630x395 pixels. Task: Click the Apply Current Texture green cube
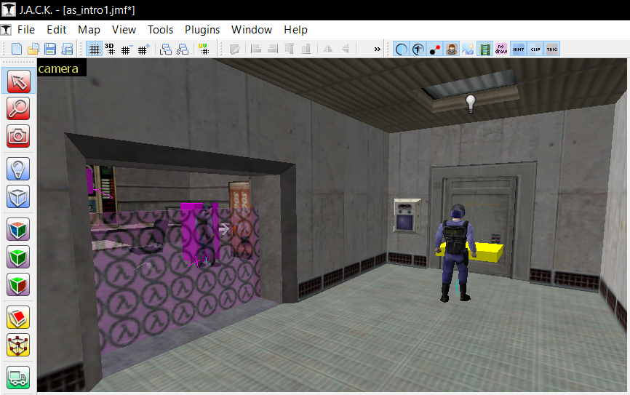point(18,258)
